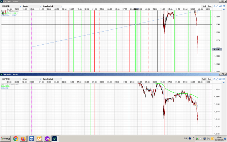Click the EMA (200) legend label in GBP/USD chart
This screenshot has width=227, height=142.
(5, 86)
